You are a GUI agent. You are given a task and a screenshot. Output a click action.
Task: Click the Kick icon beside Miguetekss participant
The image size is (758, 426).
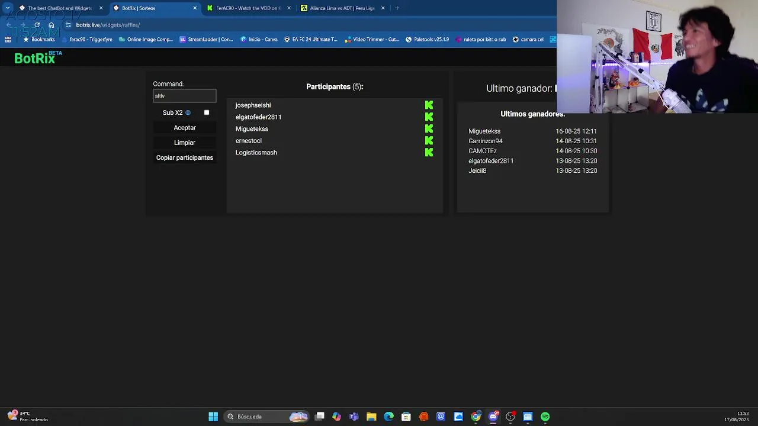[429, 129]
